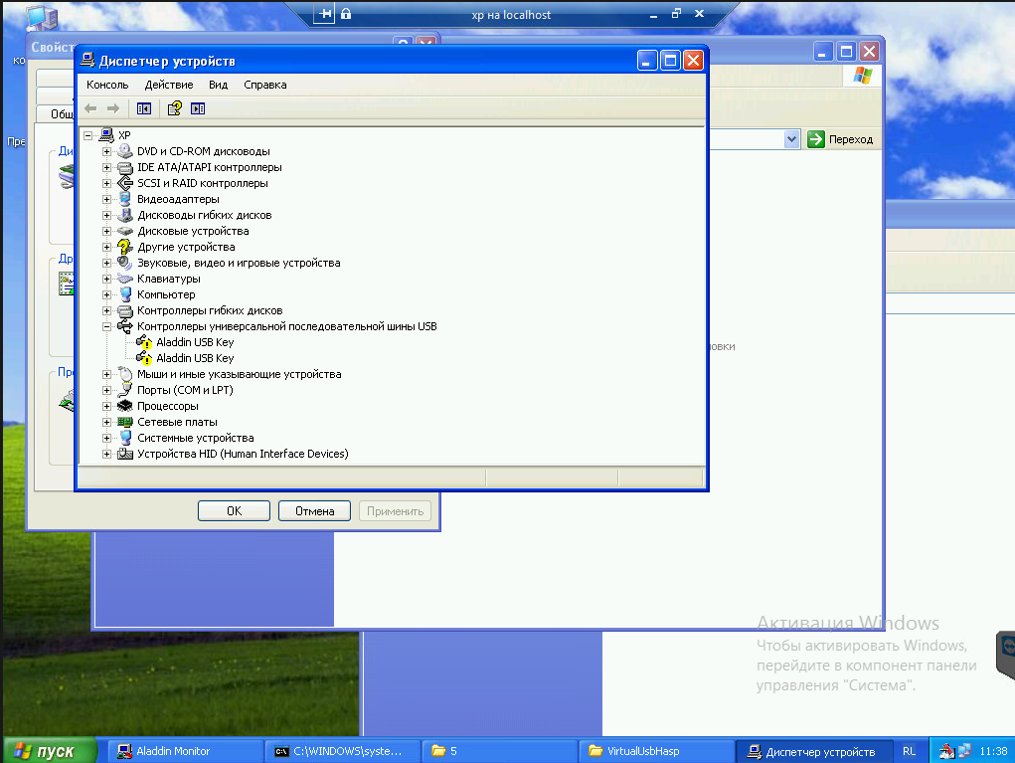This screenshot has height=763, width=1015.
Task: Click the Переход go button
Action: 841,139
